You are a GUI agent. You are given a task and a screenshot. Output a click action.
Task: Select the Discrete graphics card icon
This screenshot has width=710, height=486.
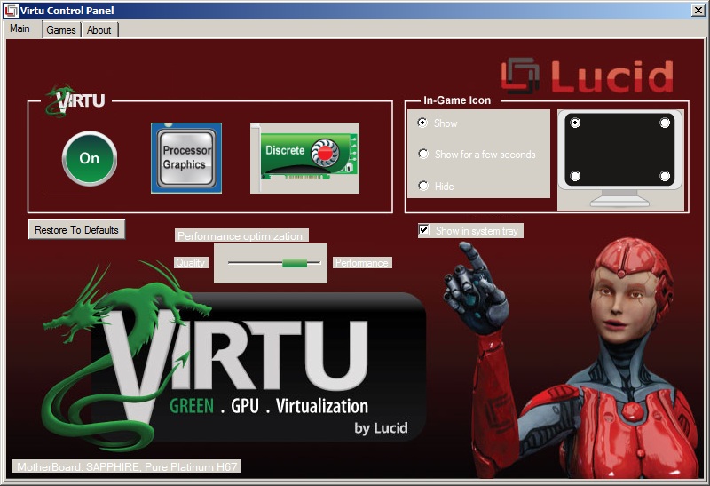click(x=304, y=158)
